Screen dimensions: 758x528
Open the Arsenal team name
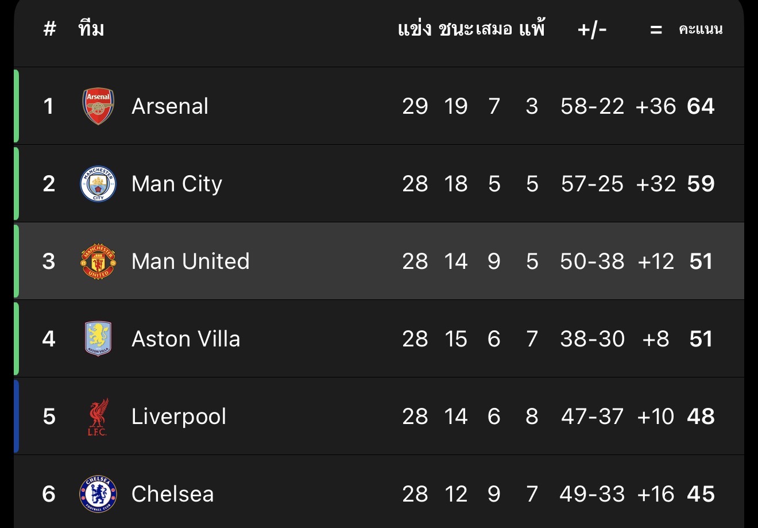pos(170,106)
